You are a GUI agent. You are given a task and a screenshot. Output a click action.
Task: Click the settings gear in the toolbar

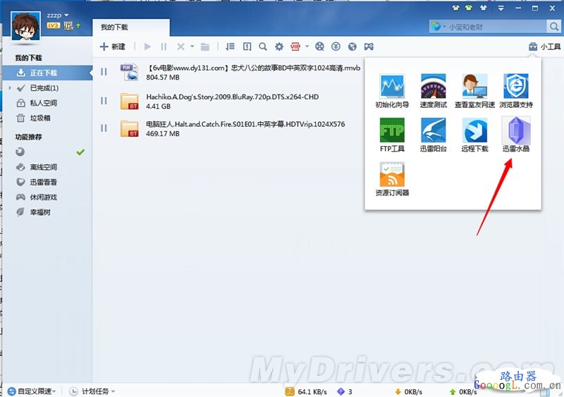pos(279,47)
